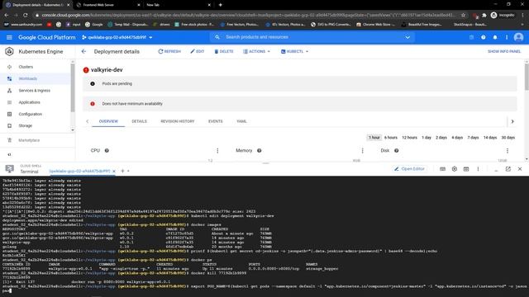Open Services & Ingress in sidebar
This screenshot has height=297, width=529.
tap(36, 90)
